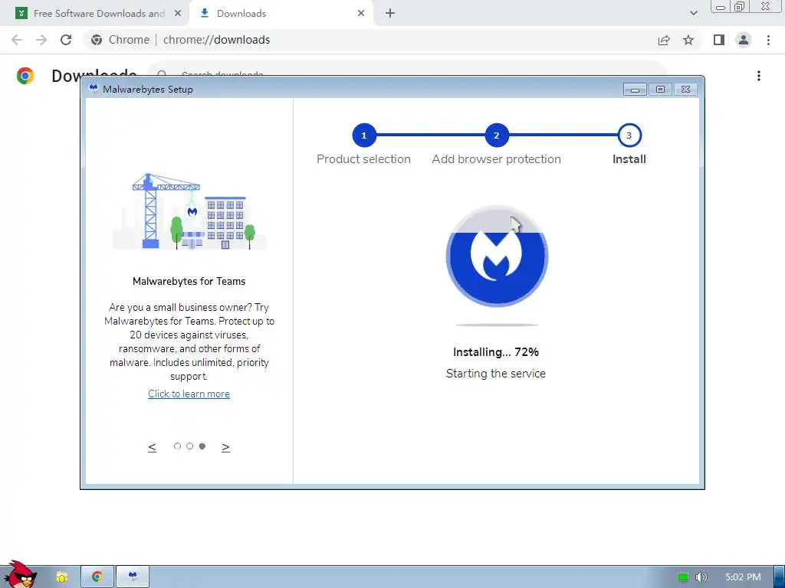Click the Installing... 72% status text

coord(496,352)
